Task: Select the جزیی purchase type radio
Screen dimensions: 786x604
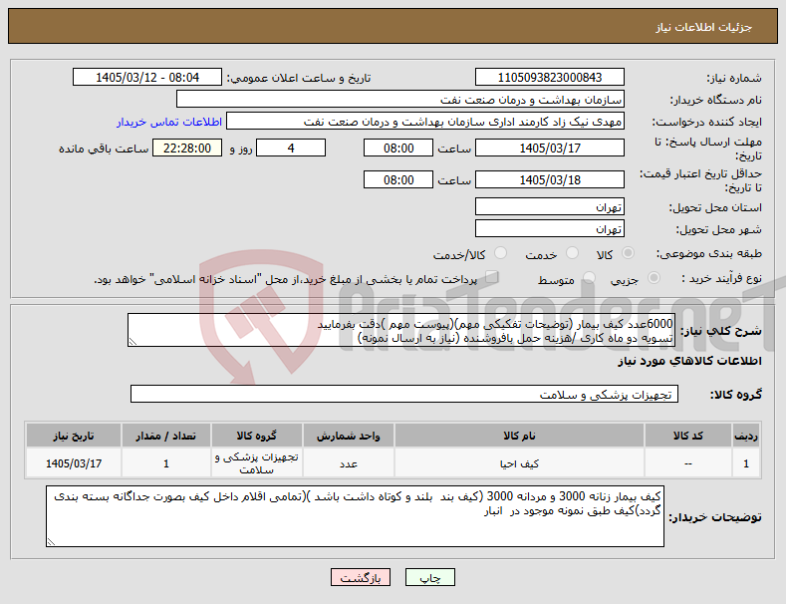Action: 654,278
